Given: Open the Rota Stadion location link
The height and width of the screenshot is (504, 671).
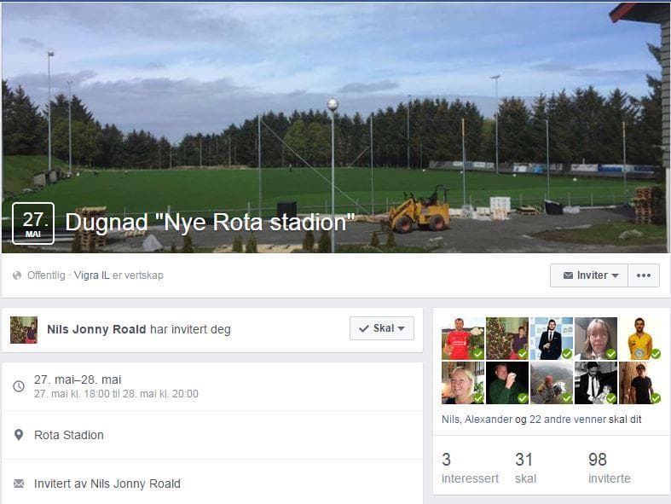Looking at the screenshot, I should coord(69,435).
